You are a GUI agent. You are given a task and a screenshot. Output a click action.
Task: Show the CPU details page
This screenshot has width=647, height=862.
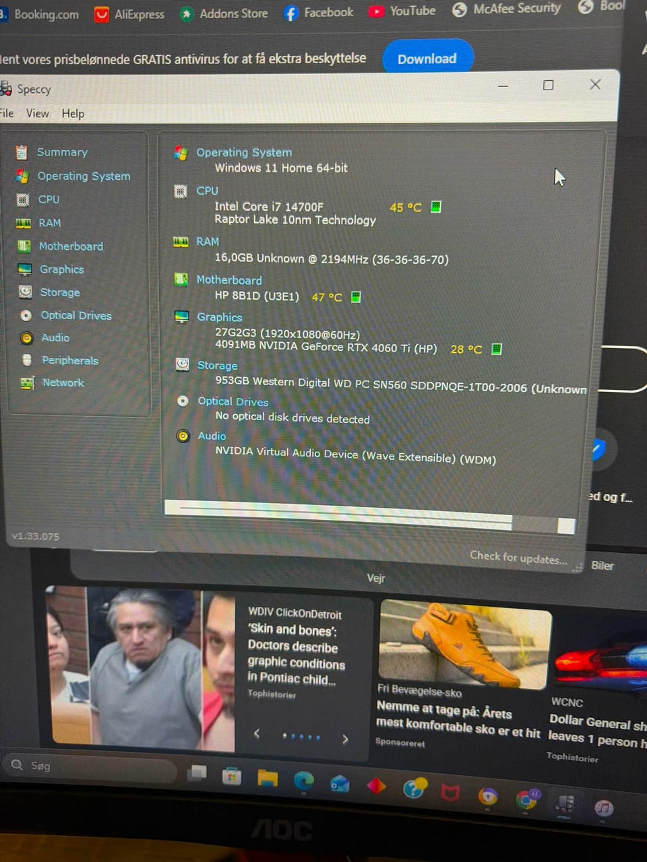pyautogui.click(x=49, y=199)
